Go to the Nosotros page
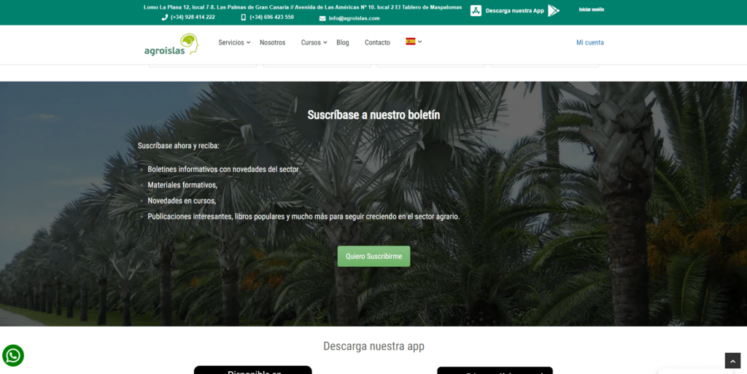The image size is (747, 374). (273, 42)
